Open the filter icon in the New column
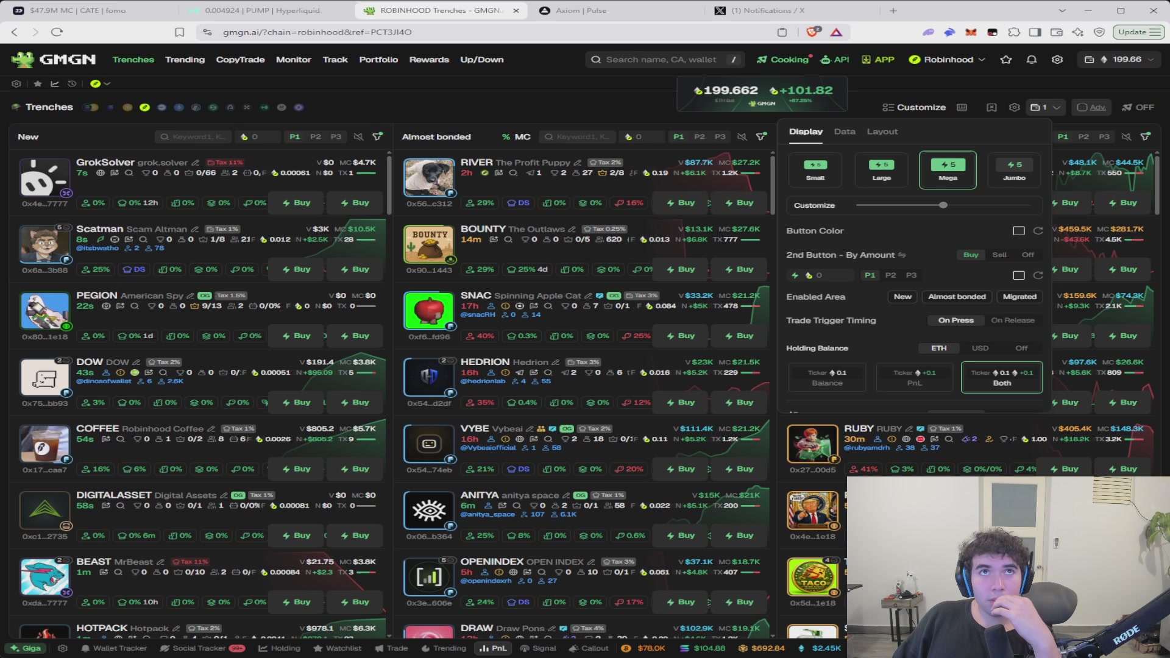The image size is (1170, 658). click(x=378, y=136)
